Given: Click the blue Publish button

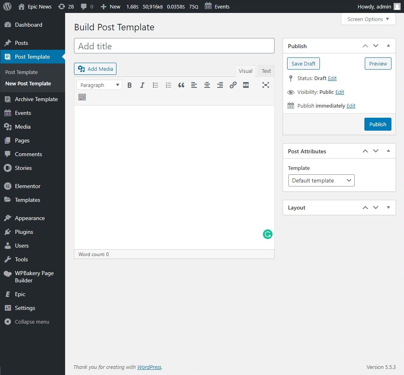Looking at the screenshot, I should (378, 124).
